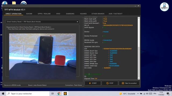Click the 'Device is in BROM mode' status
The image size is (172, 96).
pyautogui.click(x=12, y=85)
